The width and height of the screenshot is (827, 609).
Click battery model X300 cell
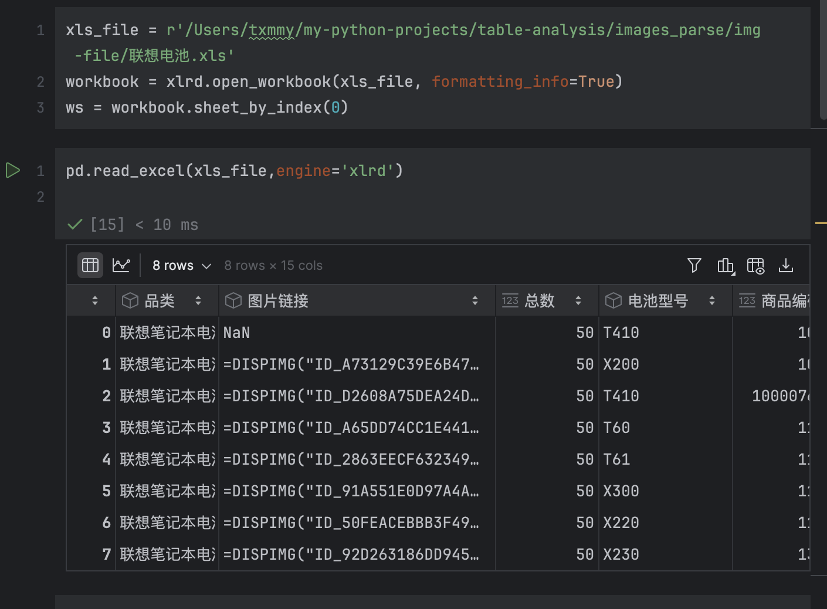coord(666,490)
